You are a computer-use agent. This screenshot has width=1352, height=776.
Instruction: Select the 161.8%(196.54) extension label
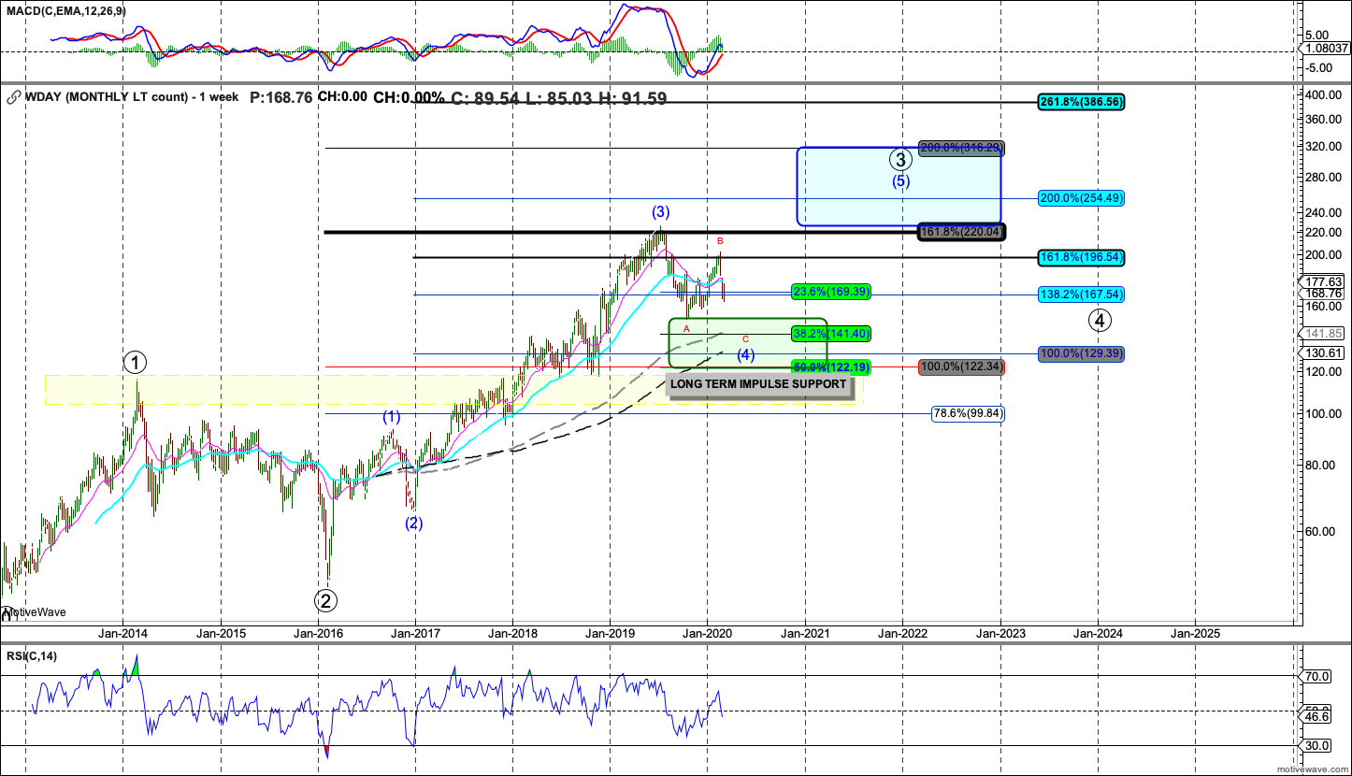click(1081, 256)
